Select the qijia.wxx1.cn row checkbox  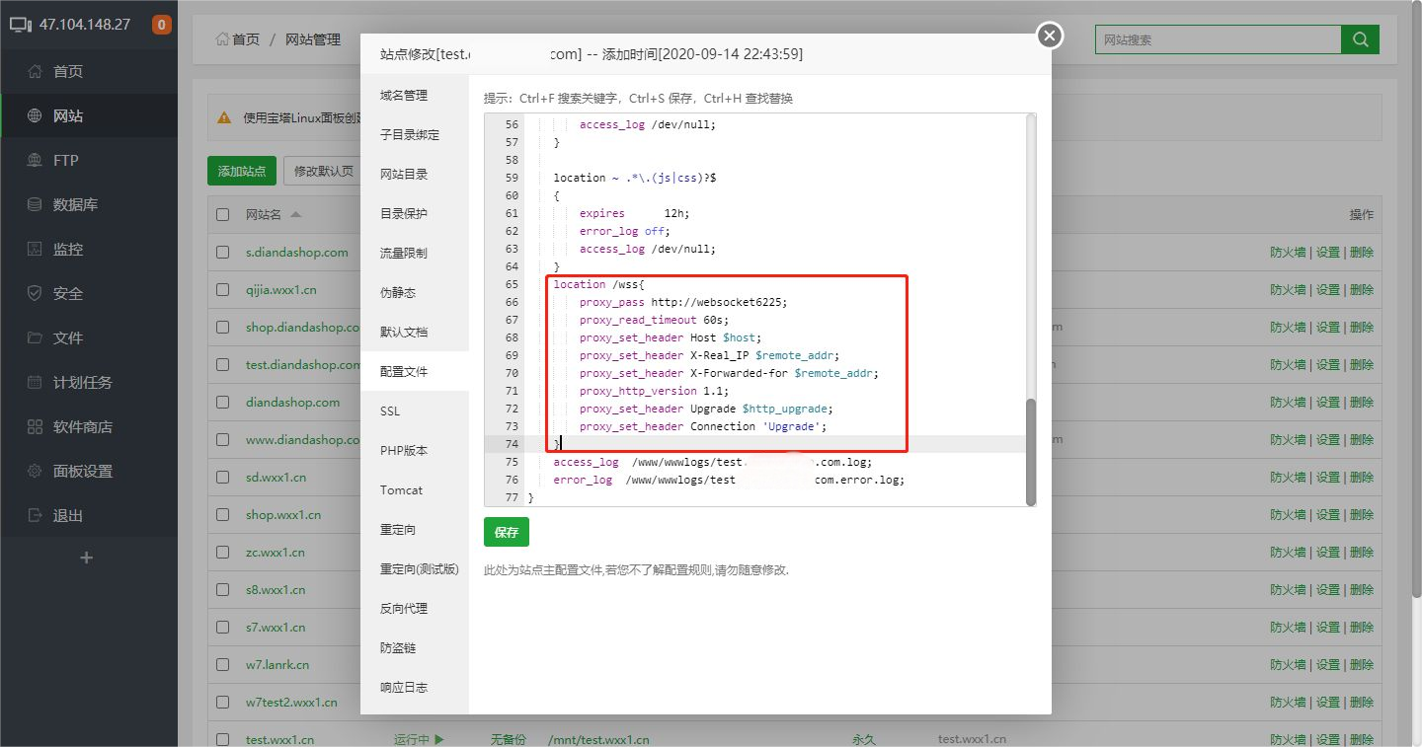coord(223,290)
